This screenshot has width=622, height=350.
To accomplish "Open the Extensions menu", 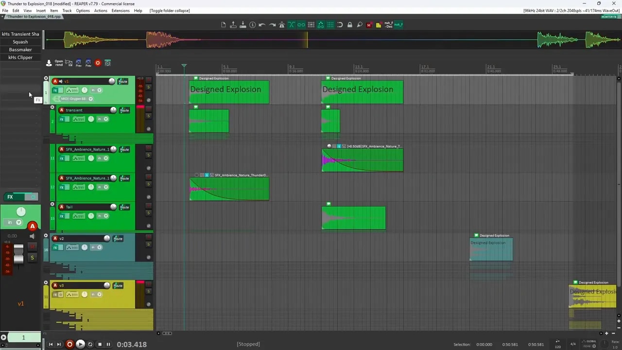I will [x=121, y=11].
